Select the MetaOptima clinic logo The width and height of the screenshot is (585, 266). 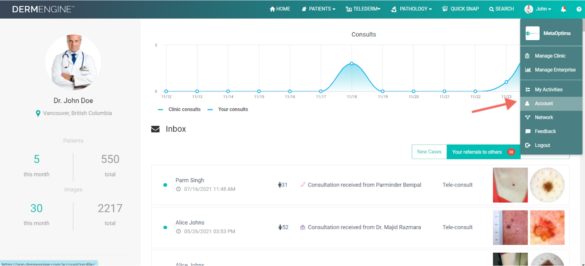tap(533, 33)
